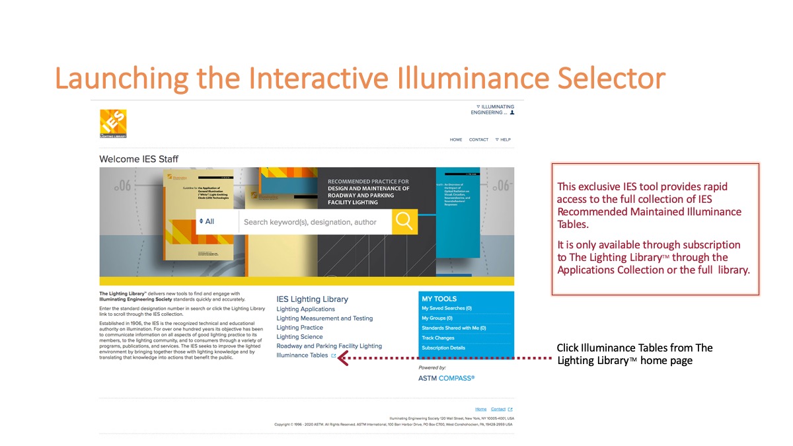Expand the HELP dropdown in navigation
793x446 pixels.
(503, 140)
